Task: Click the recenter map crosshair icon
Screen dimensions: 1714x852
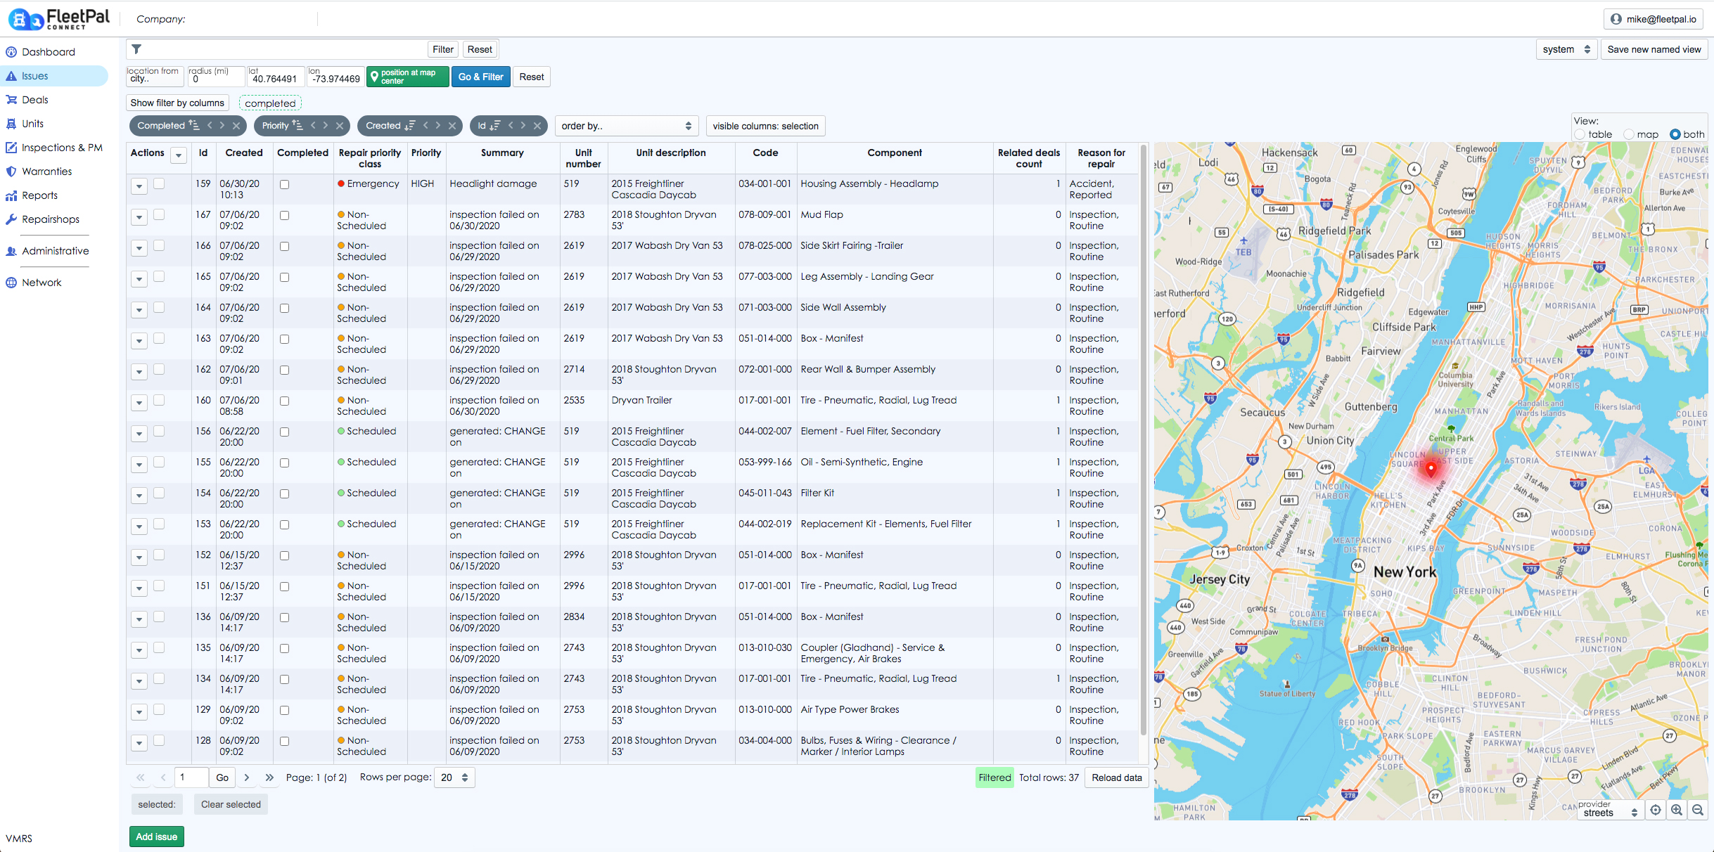Action: point(1656,811)
